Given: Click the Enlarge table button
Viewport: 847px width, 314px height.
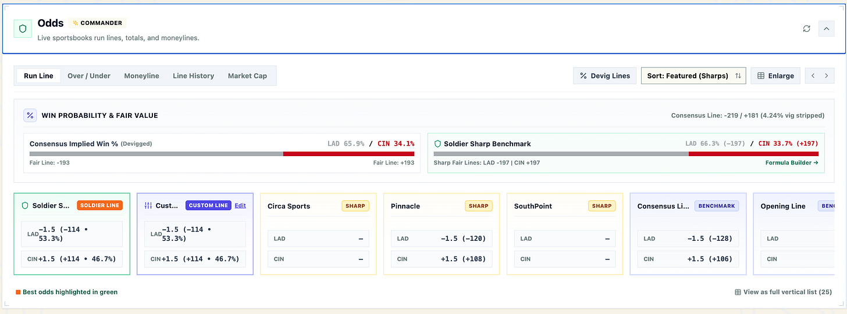Looking at the screenshot, I should pyautogui.click(x=775, y=75).
